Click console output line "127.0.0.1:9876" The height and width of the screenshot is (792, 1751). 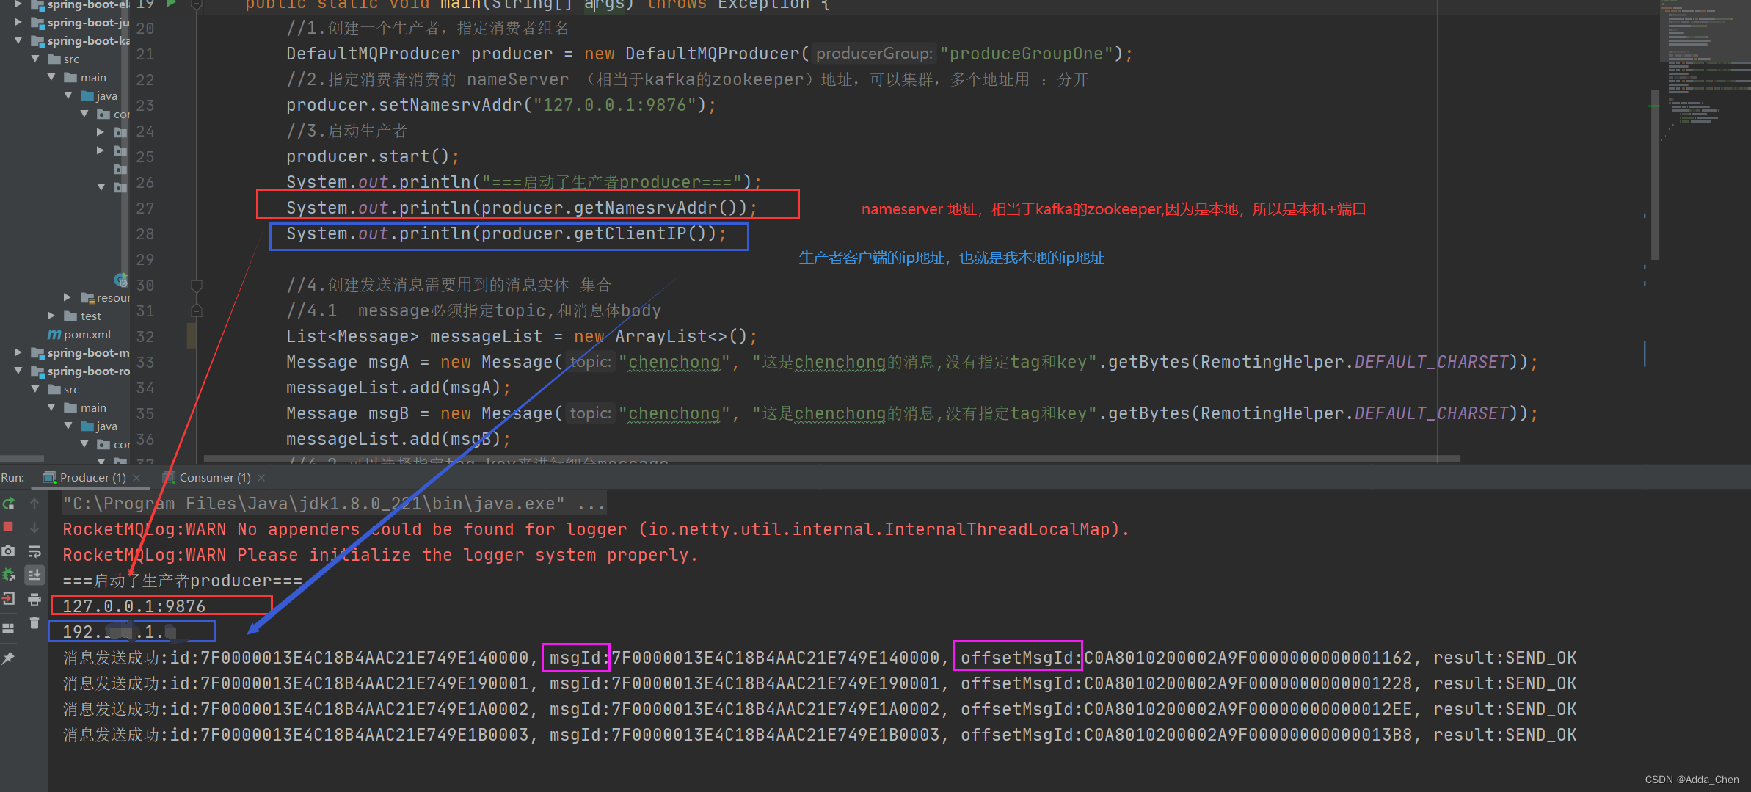pos(134,606)
